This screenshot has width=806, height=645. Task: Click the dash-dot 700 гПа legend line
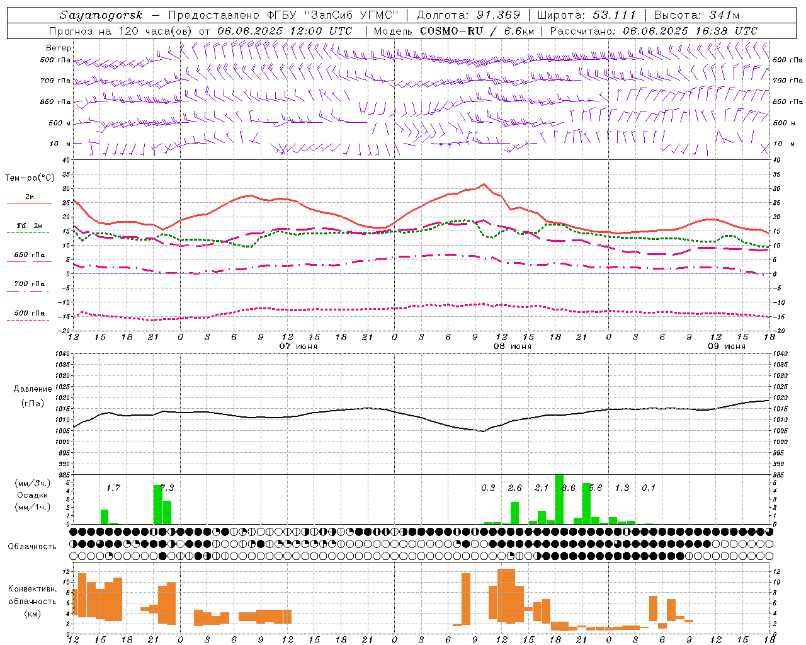(x=28, y=291)
